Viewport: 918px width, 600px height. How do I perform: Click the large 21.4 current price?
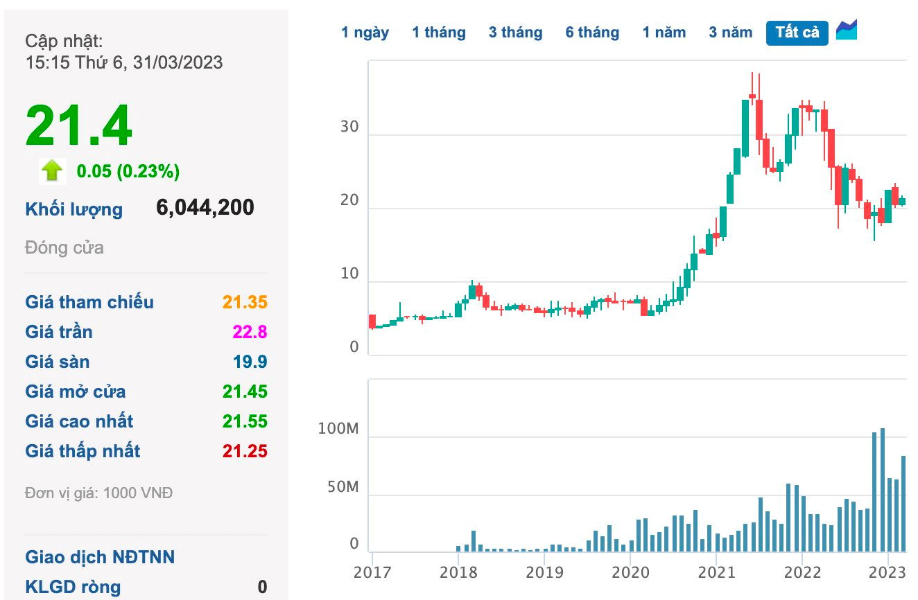pyautogui.click(x=78, y=126)
